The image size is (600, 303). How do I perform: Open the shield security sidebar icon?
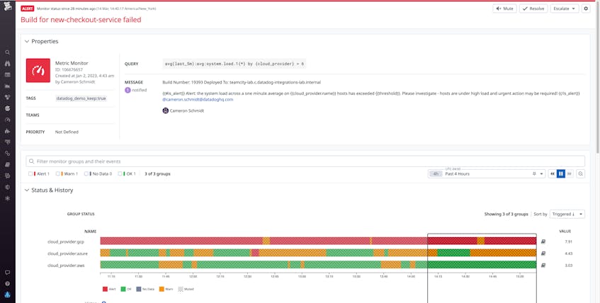[7, 187]
